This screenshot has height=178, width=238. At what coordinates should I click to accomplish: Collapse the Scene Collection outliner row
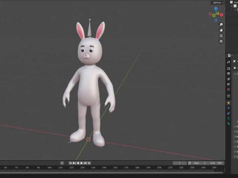[232, 6]
